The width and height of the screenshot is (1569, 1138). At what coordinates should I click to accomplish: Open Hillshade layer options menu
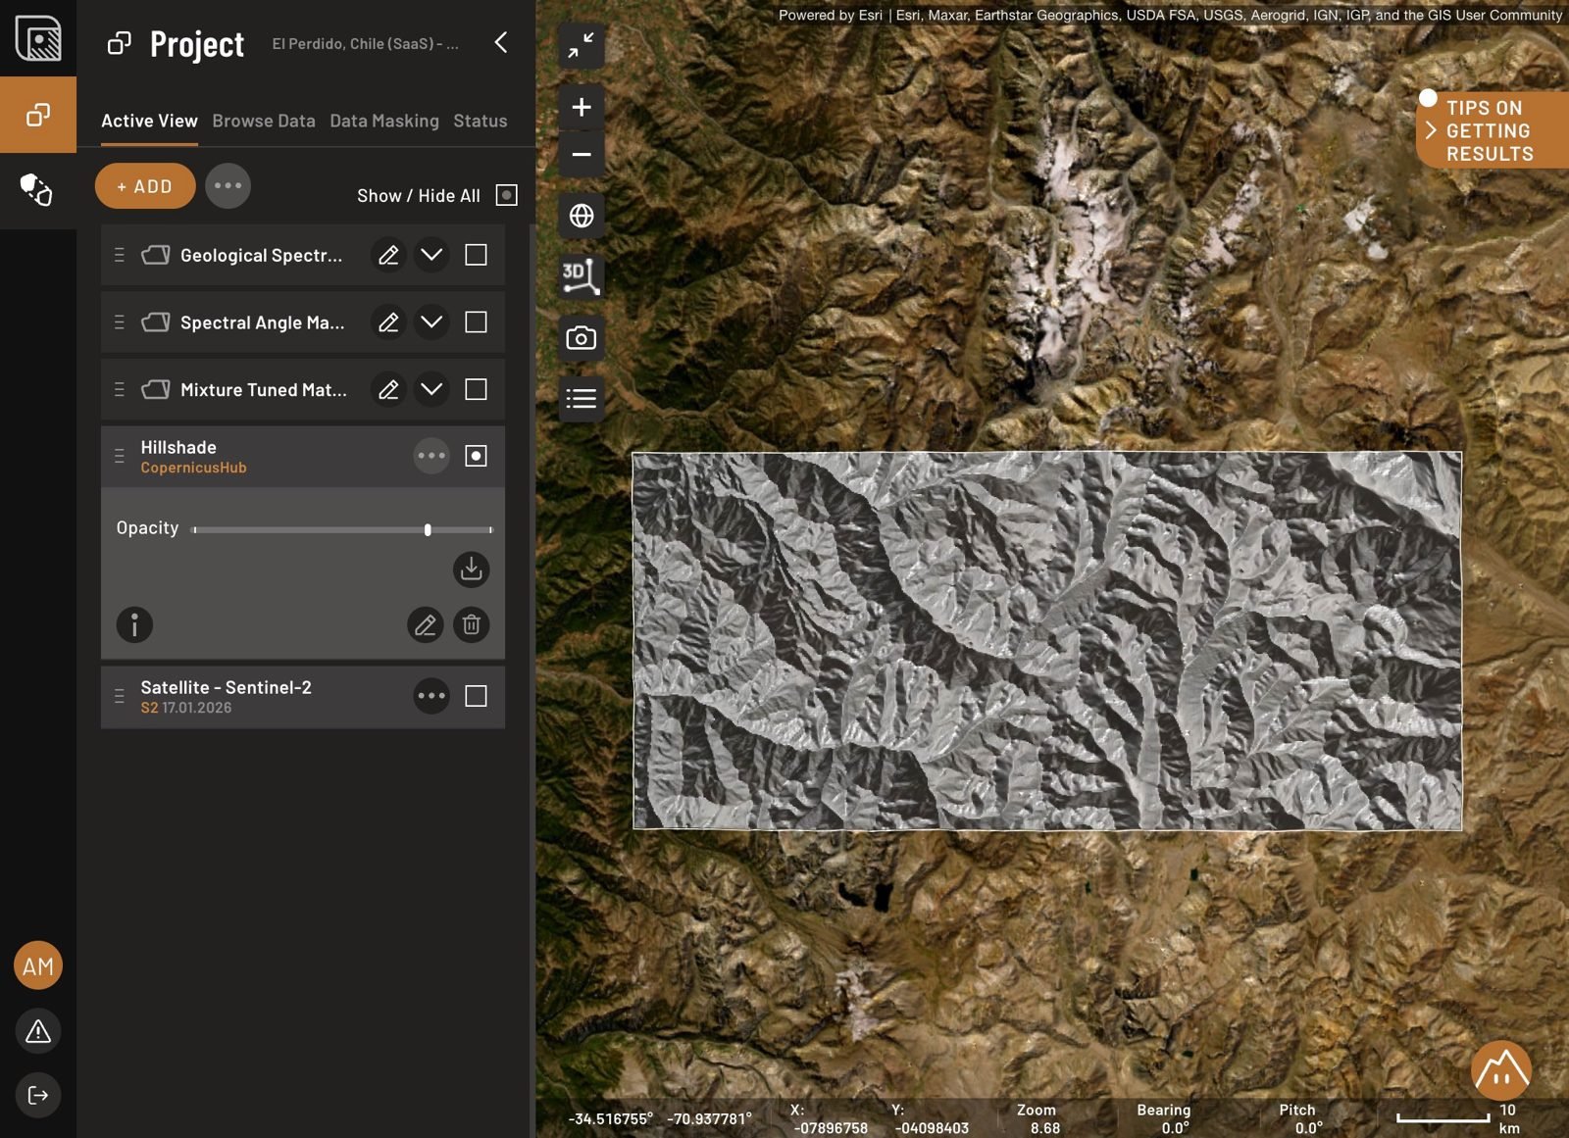pyautogui.click(x=431, y=456)
